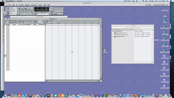Click the transport shuttle slider thumb

click(x=25, y=11)
